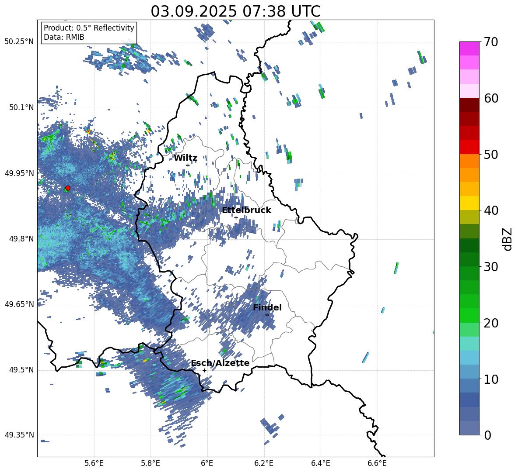
Task: Click the 60 value on the colorbar
Action: tap(490, 98)
